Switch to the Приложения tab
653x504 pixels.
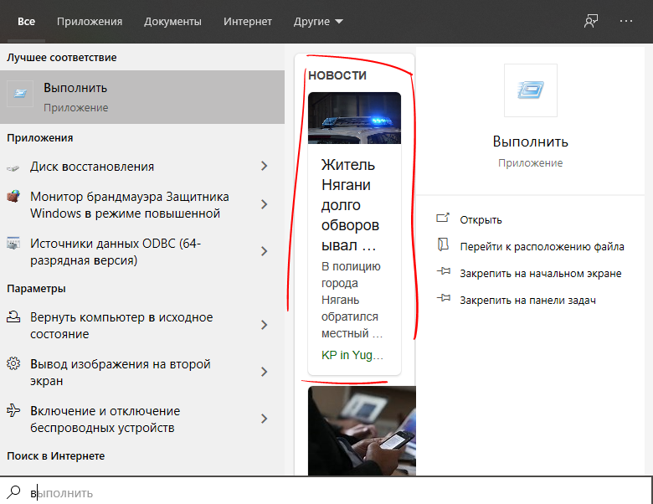pos(90,21)
